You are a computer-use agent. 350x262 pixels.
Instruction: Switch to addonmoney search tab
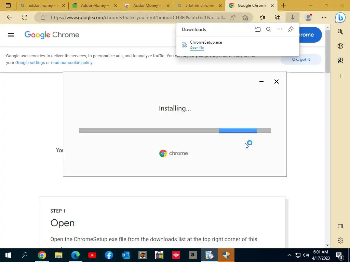[42, 5]
